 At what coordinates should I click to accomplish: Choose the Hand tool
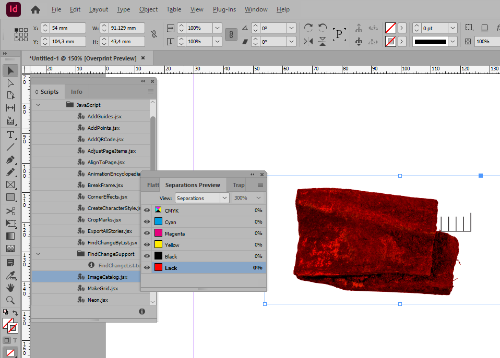click(10, 287)
